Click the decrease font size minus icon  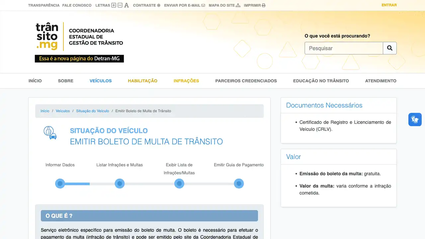click(x=120, y=5)
